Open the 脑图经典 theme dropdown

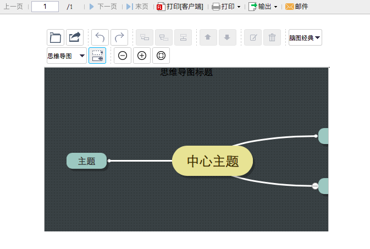tap(305, 37)
